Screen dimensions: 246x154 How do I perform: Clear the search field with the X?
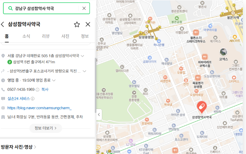click(84, 8)
